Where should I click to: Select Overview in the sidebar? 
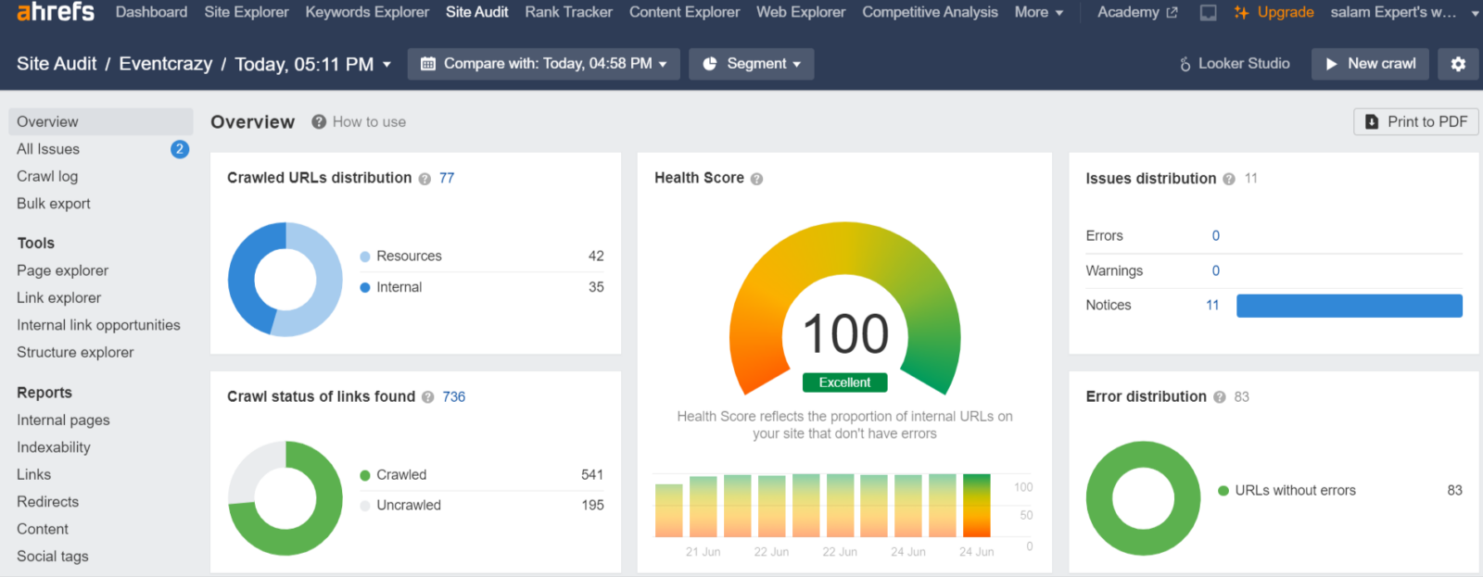[101, 121]
